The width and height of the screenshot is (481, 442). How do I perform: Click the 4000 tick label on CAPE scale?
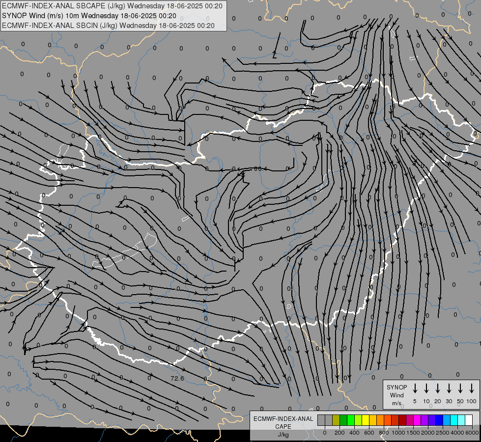[x=457, y=433]
